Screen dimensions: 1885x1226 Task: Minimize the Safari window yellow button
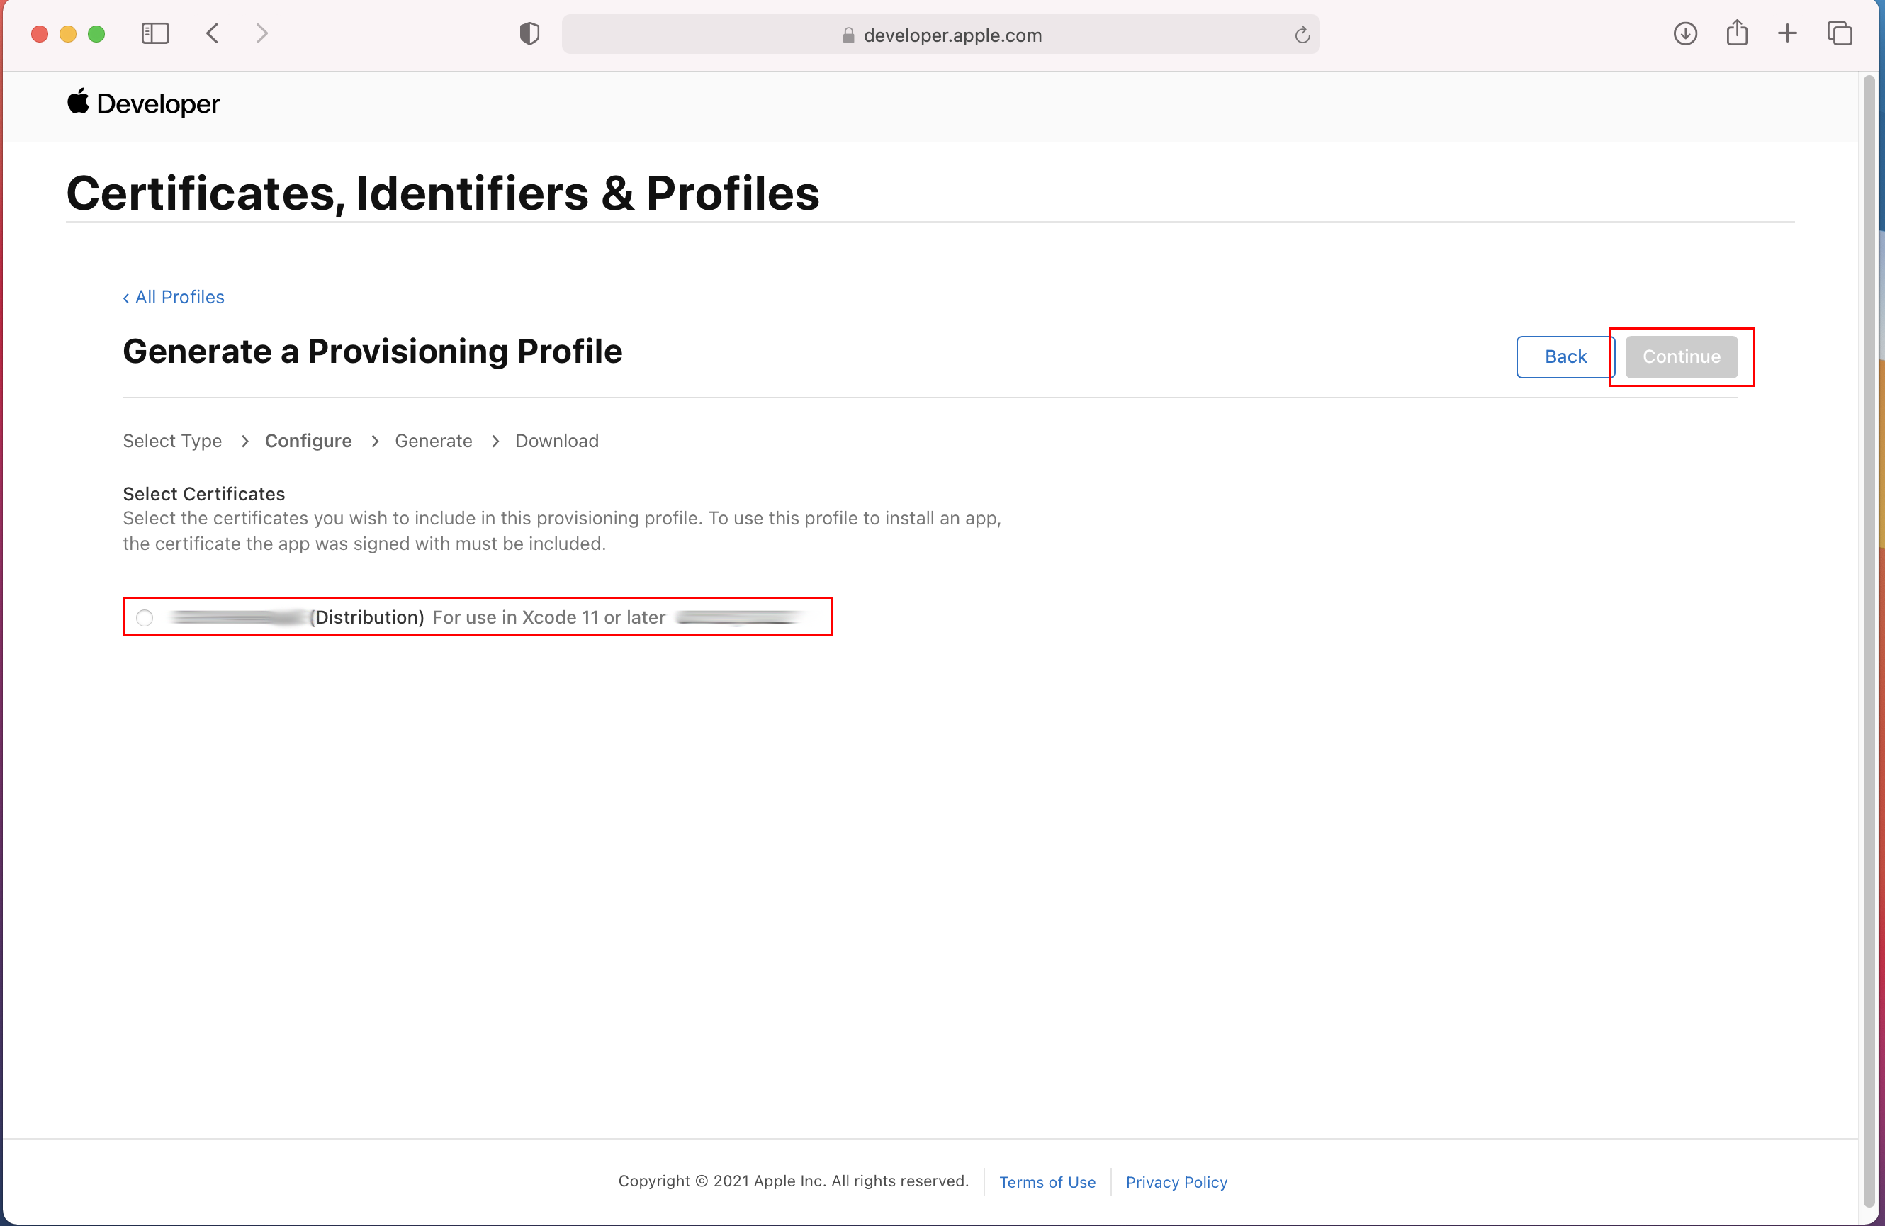[x=68, y=34]
